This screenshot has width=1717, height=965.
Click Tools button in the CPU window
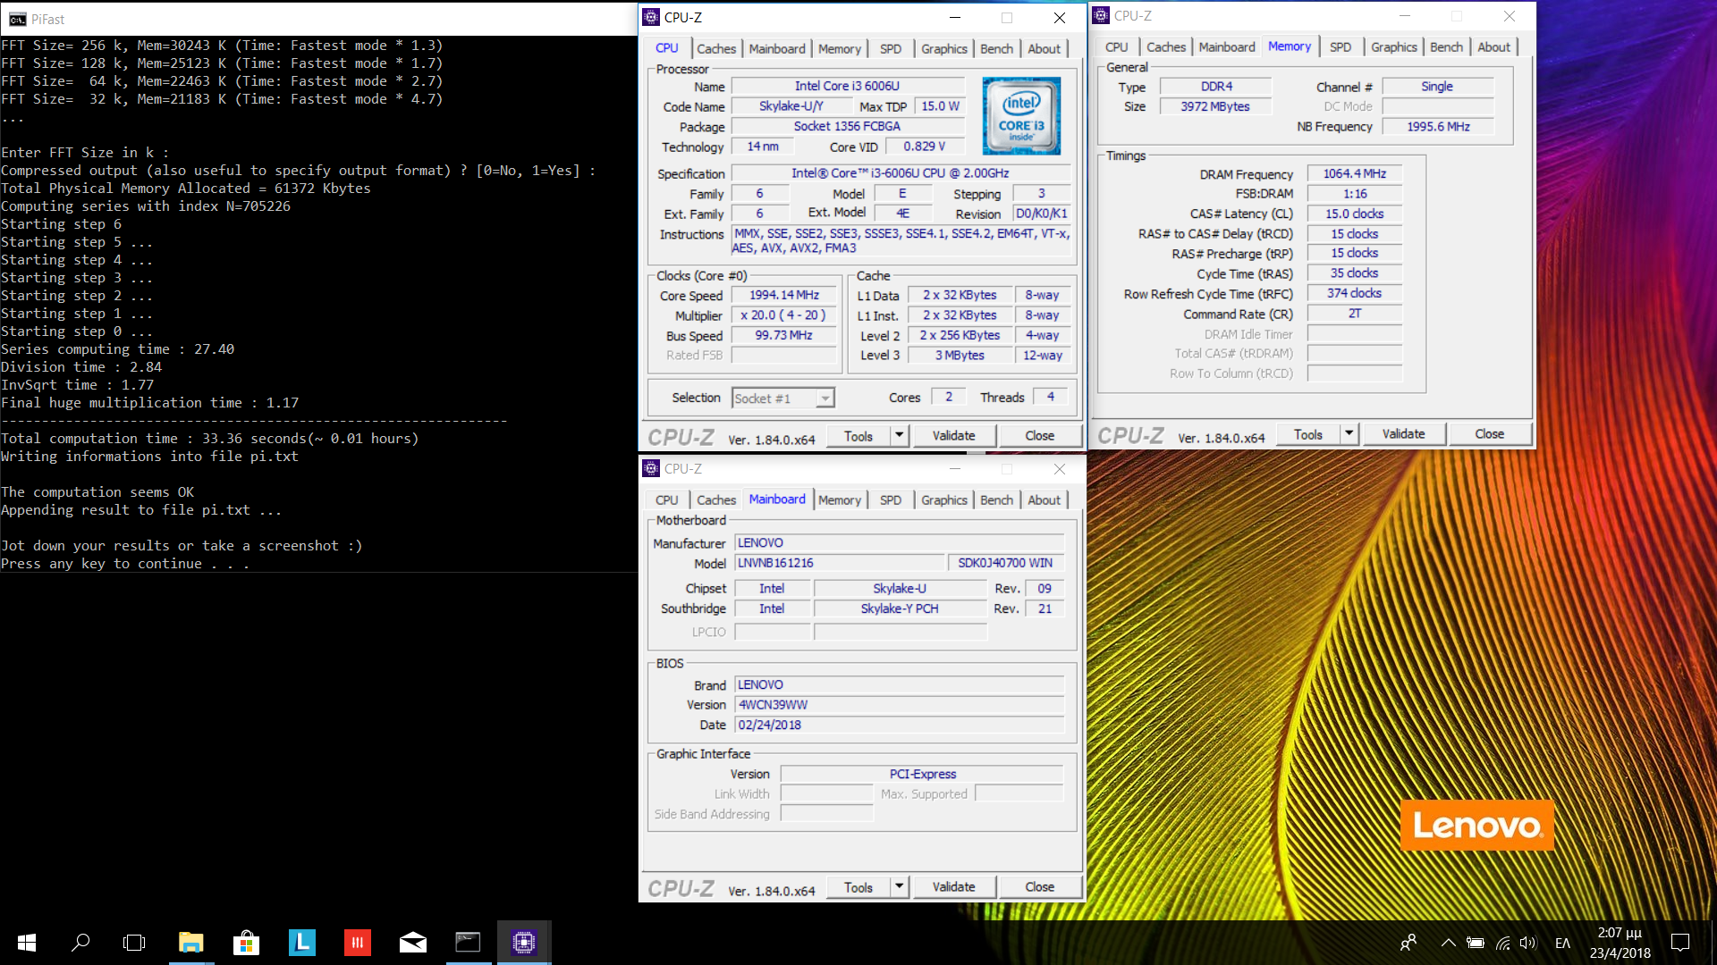point(858,435)
